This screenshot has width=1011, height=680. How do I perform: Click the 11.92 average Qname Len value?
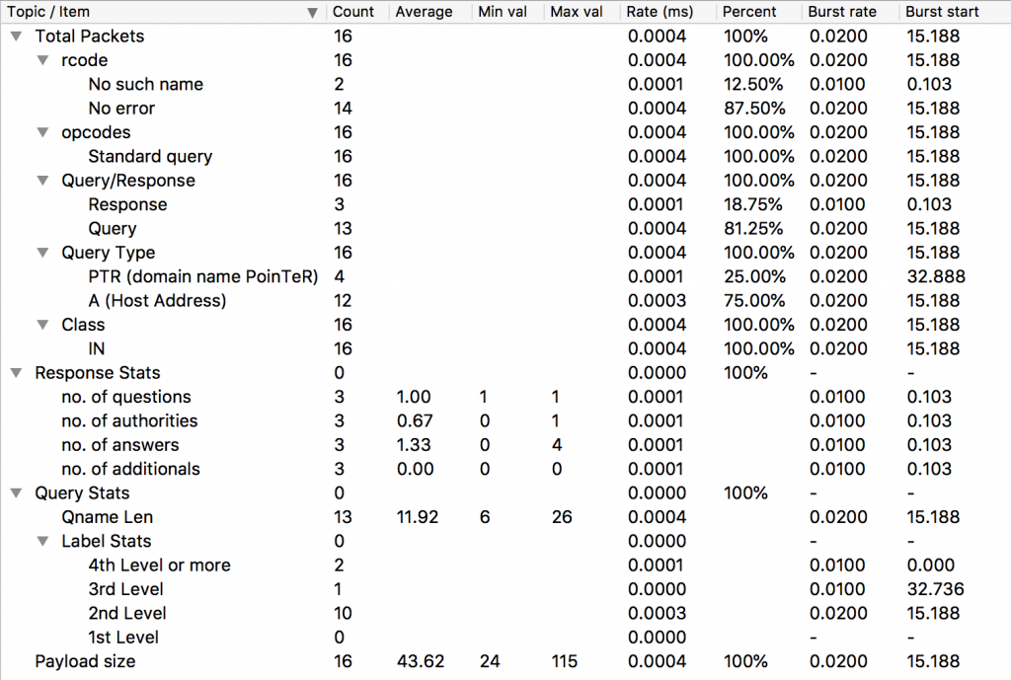pos(418,517)
